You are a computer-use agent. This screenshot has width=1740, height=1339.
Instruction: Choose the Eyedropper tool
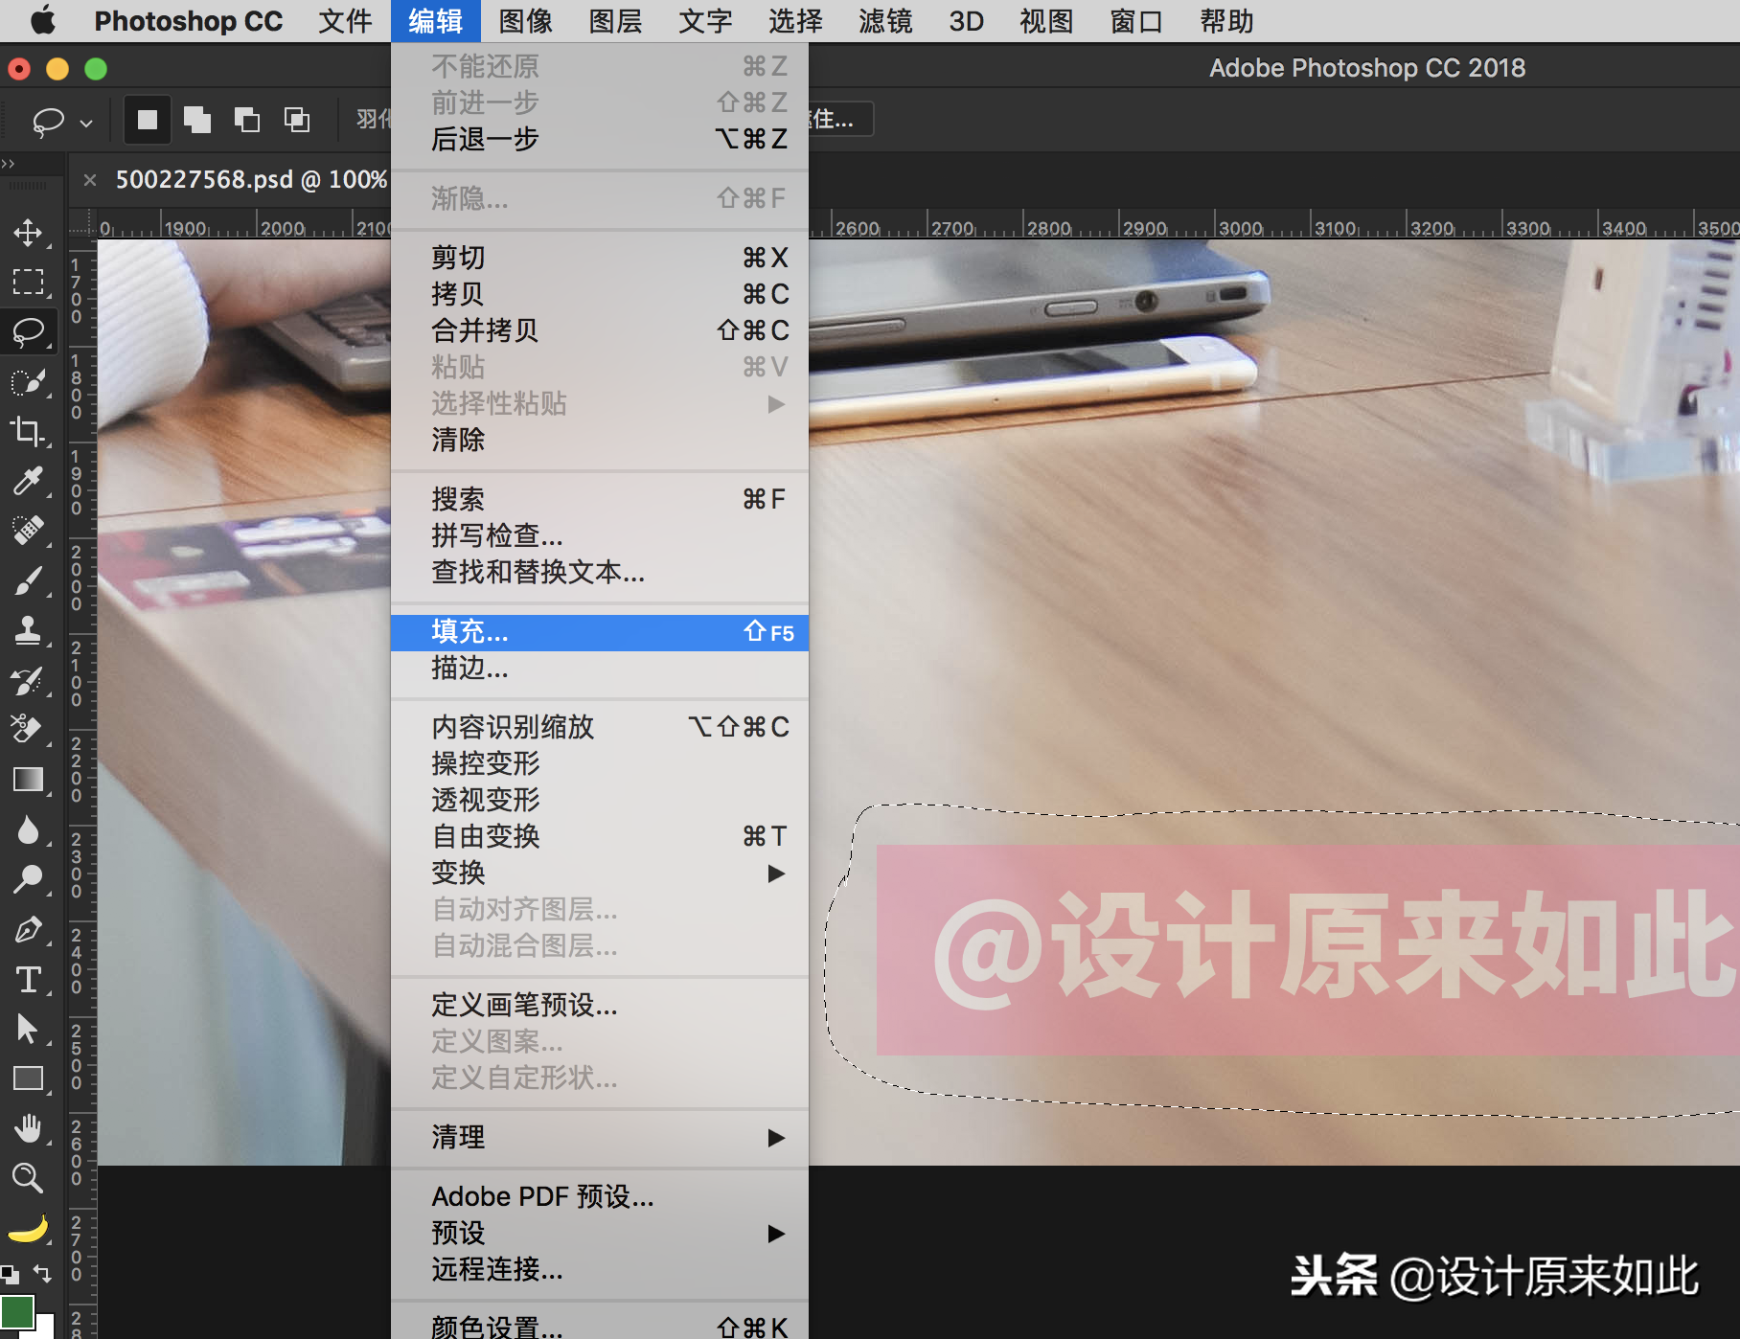[x=28, y=481]
